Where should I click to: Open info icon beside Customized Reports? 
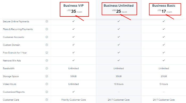[47, 92]
